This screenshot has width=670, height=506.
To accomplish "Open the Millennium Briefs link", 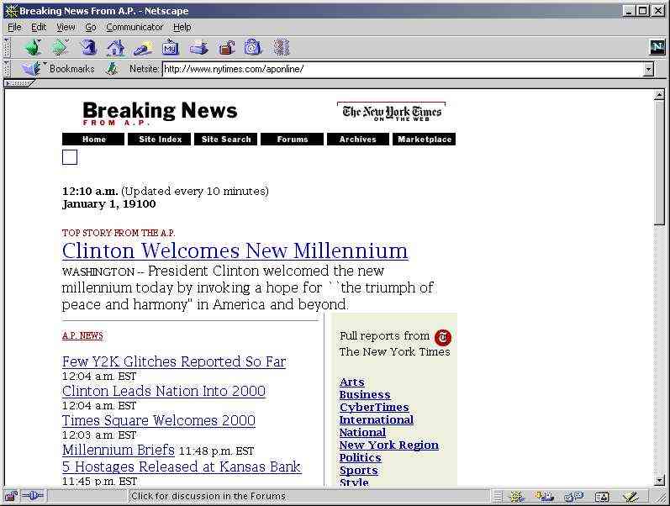I will coord(119,450).
